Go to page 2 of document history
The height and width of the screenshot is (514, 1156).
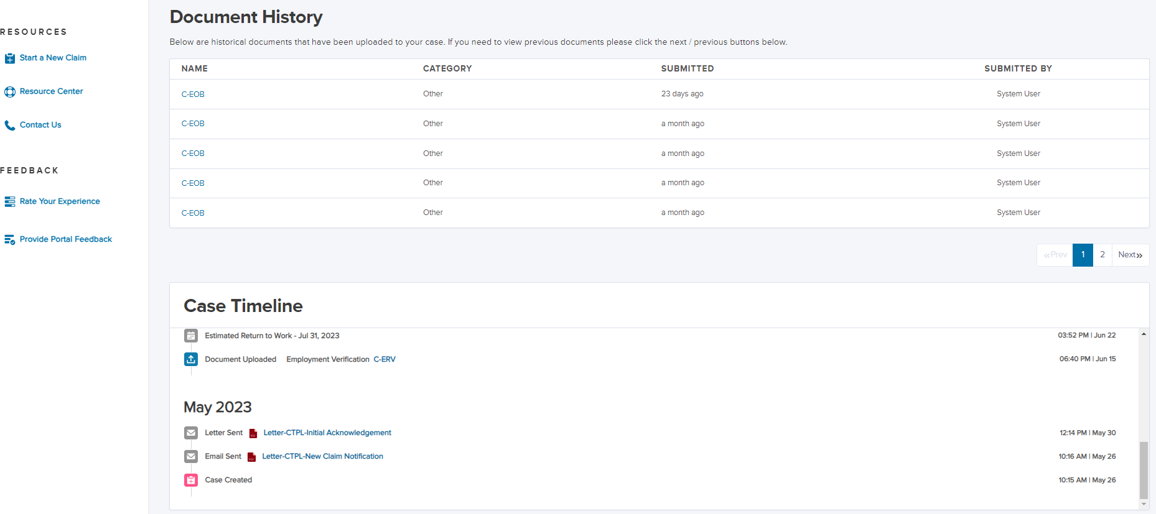click(1102, 255)
